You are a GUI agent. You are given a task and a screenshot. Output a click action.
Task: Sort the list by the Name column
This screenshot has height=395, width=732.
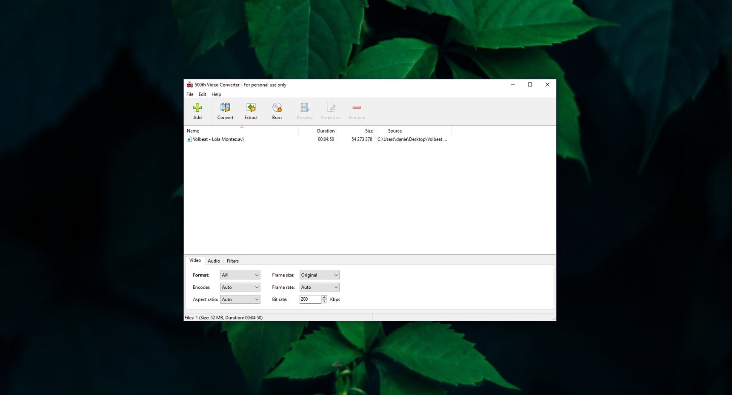click(x=241, y=131)
